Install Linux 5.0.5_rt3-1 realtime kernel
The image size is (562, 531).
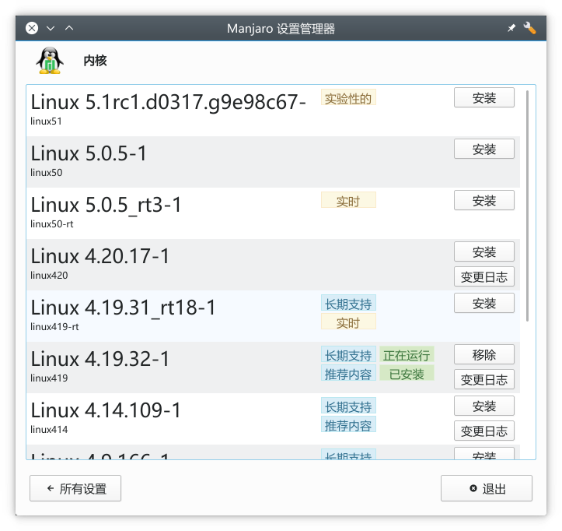tap(483, 200)
